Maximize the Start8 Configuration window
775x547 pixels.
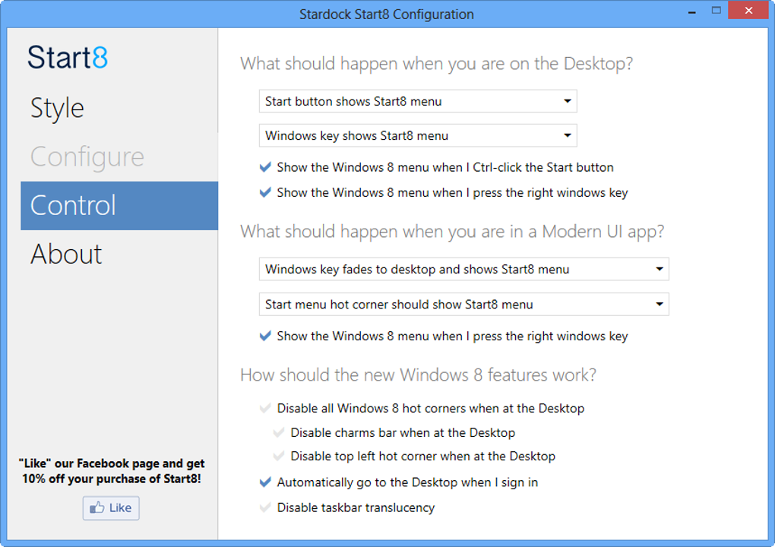[716, 11]
